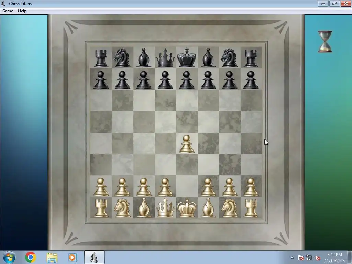Restore down the Chess Titans window
This screenshot has height=264, width=352.
click(x=334, y=3)
